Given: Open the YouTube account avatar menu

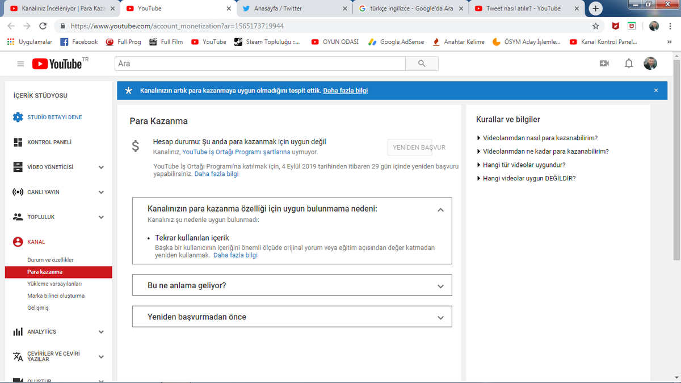Looking at the screenshot, I should tap(650, 64).
